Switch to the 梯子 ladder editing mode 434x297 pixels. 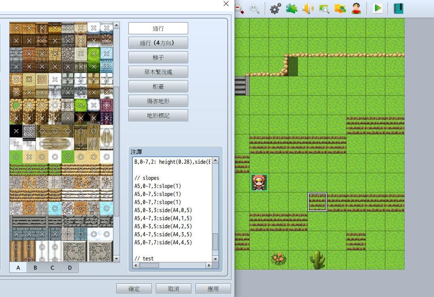pos(158,57)
